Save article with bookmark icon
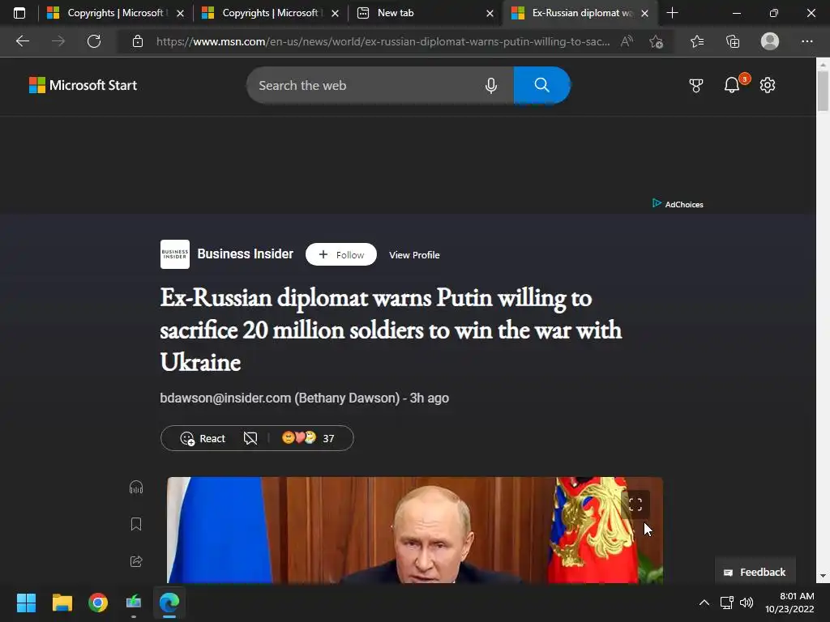The width and height of the screenshot is (830, 622). point(136,524)
